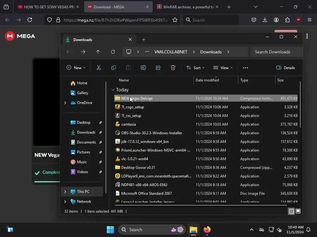317x237 pixels.
Task: Switch to the YouTube Sony Vegas tab
Action: [x=48, y=7]
